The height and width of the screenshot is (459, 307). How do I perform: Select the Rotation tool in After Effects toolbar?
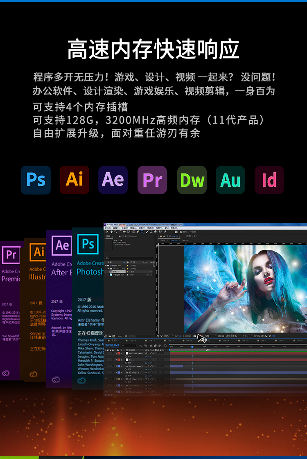click(121, 232)
